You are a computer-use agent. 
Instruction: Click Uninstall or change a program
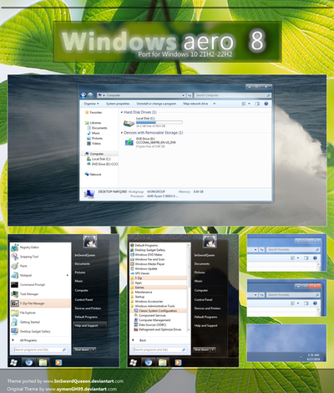coord(156,104)
